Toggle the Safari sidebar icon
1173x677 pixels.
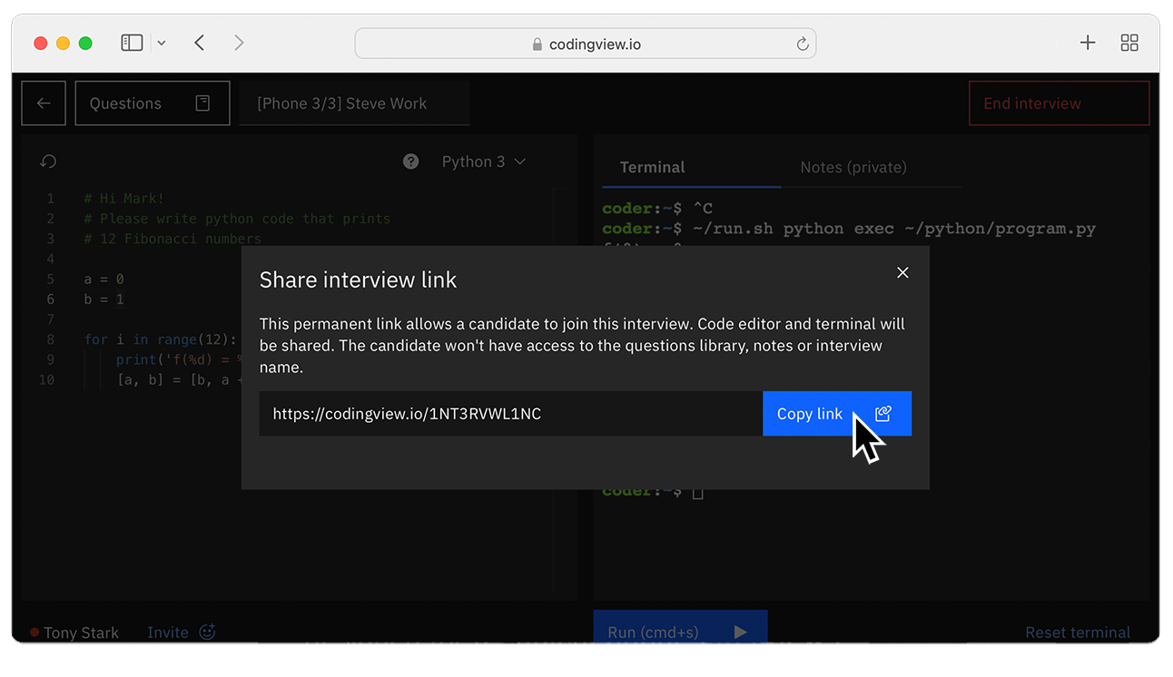132,43
